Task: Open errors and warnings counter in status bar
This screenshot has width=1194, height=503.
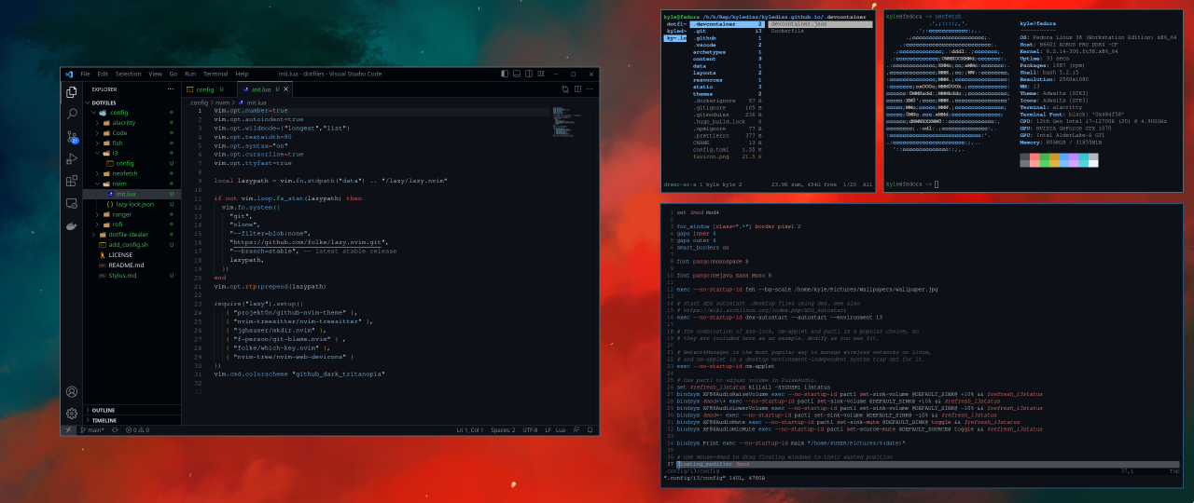Action: pyautogui.click(x=138, y=429)
